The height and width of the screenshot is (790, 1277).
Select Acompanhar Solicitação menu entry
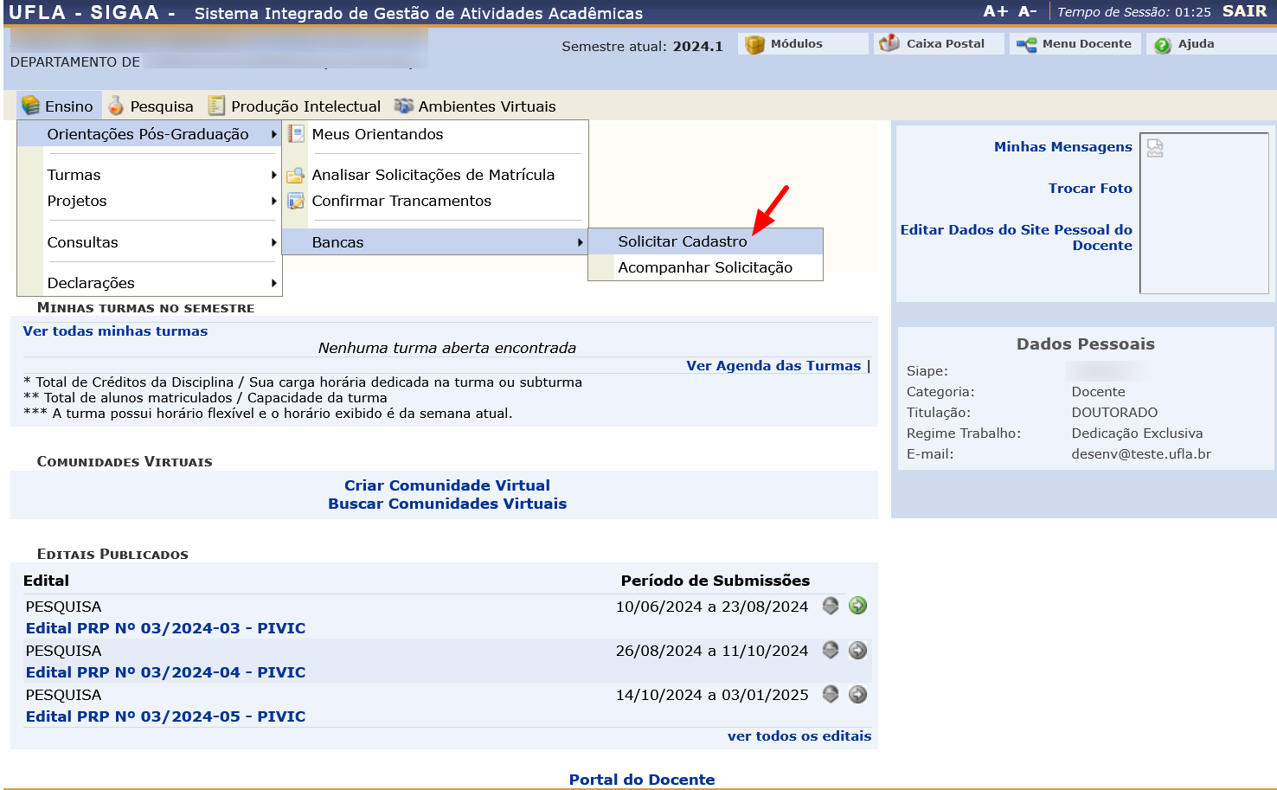(x=705, y=267)
